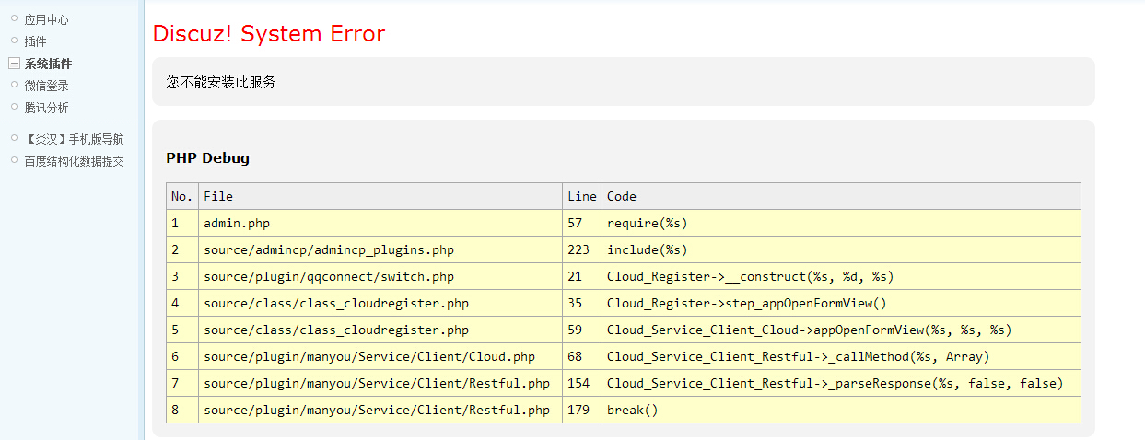This screenshot has width=1145, height=440.
Task: Click the "Line" column header
Action: pyautogui.click(x=582, y=196)
